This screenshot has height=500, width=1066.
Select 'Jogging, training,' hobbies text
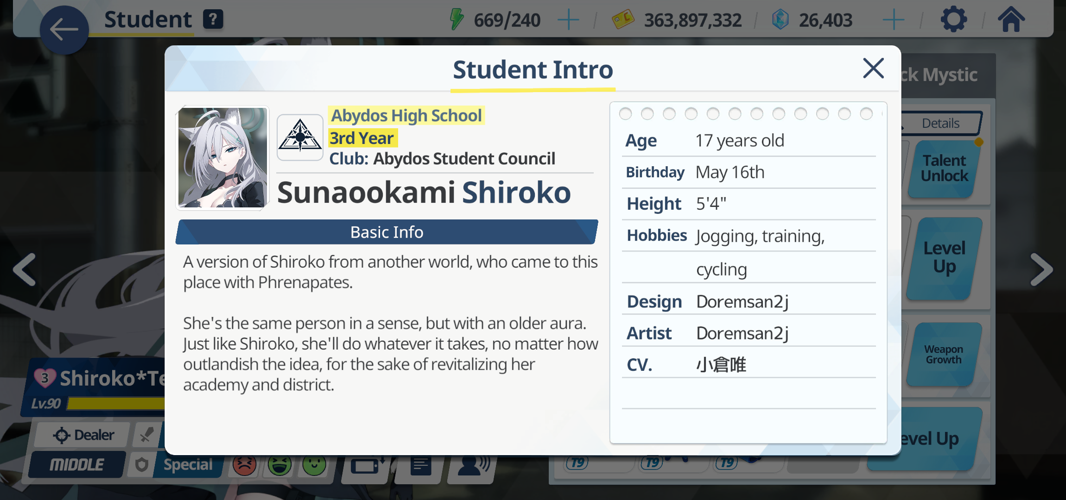(x=760, y=236)
